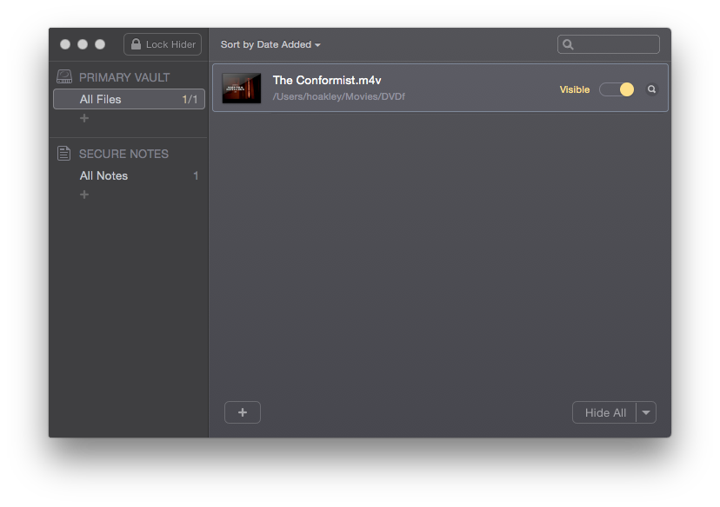Reveal The Conformist with the magnifier icon
720x507 pixels.
coord(651,89)
